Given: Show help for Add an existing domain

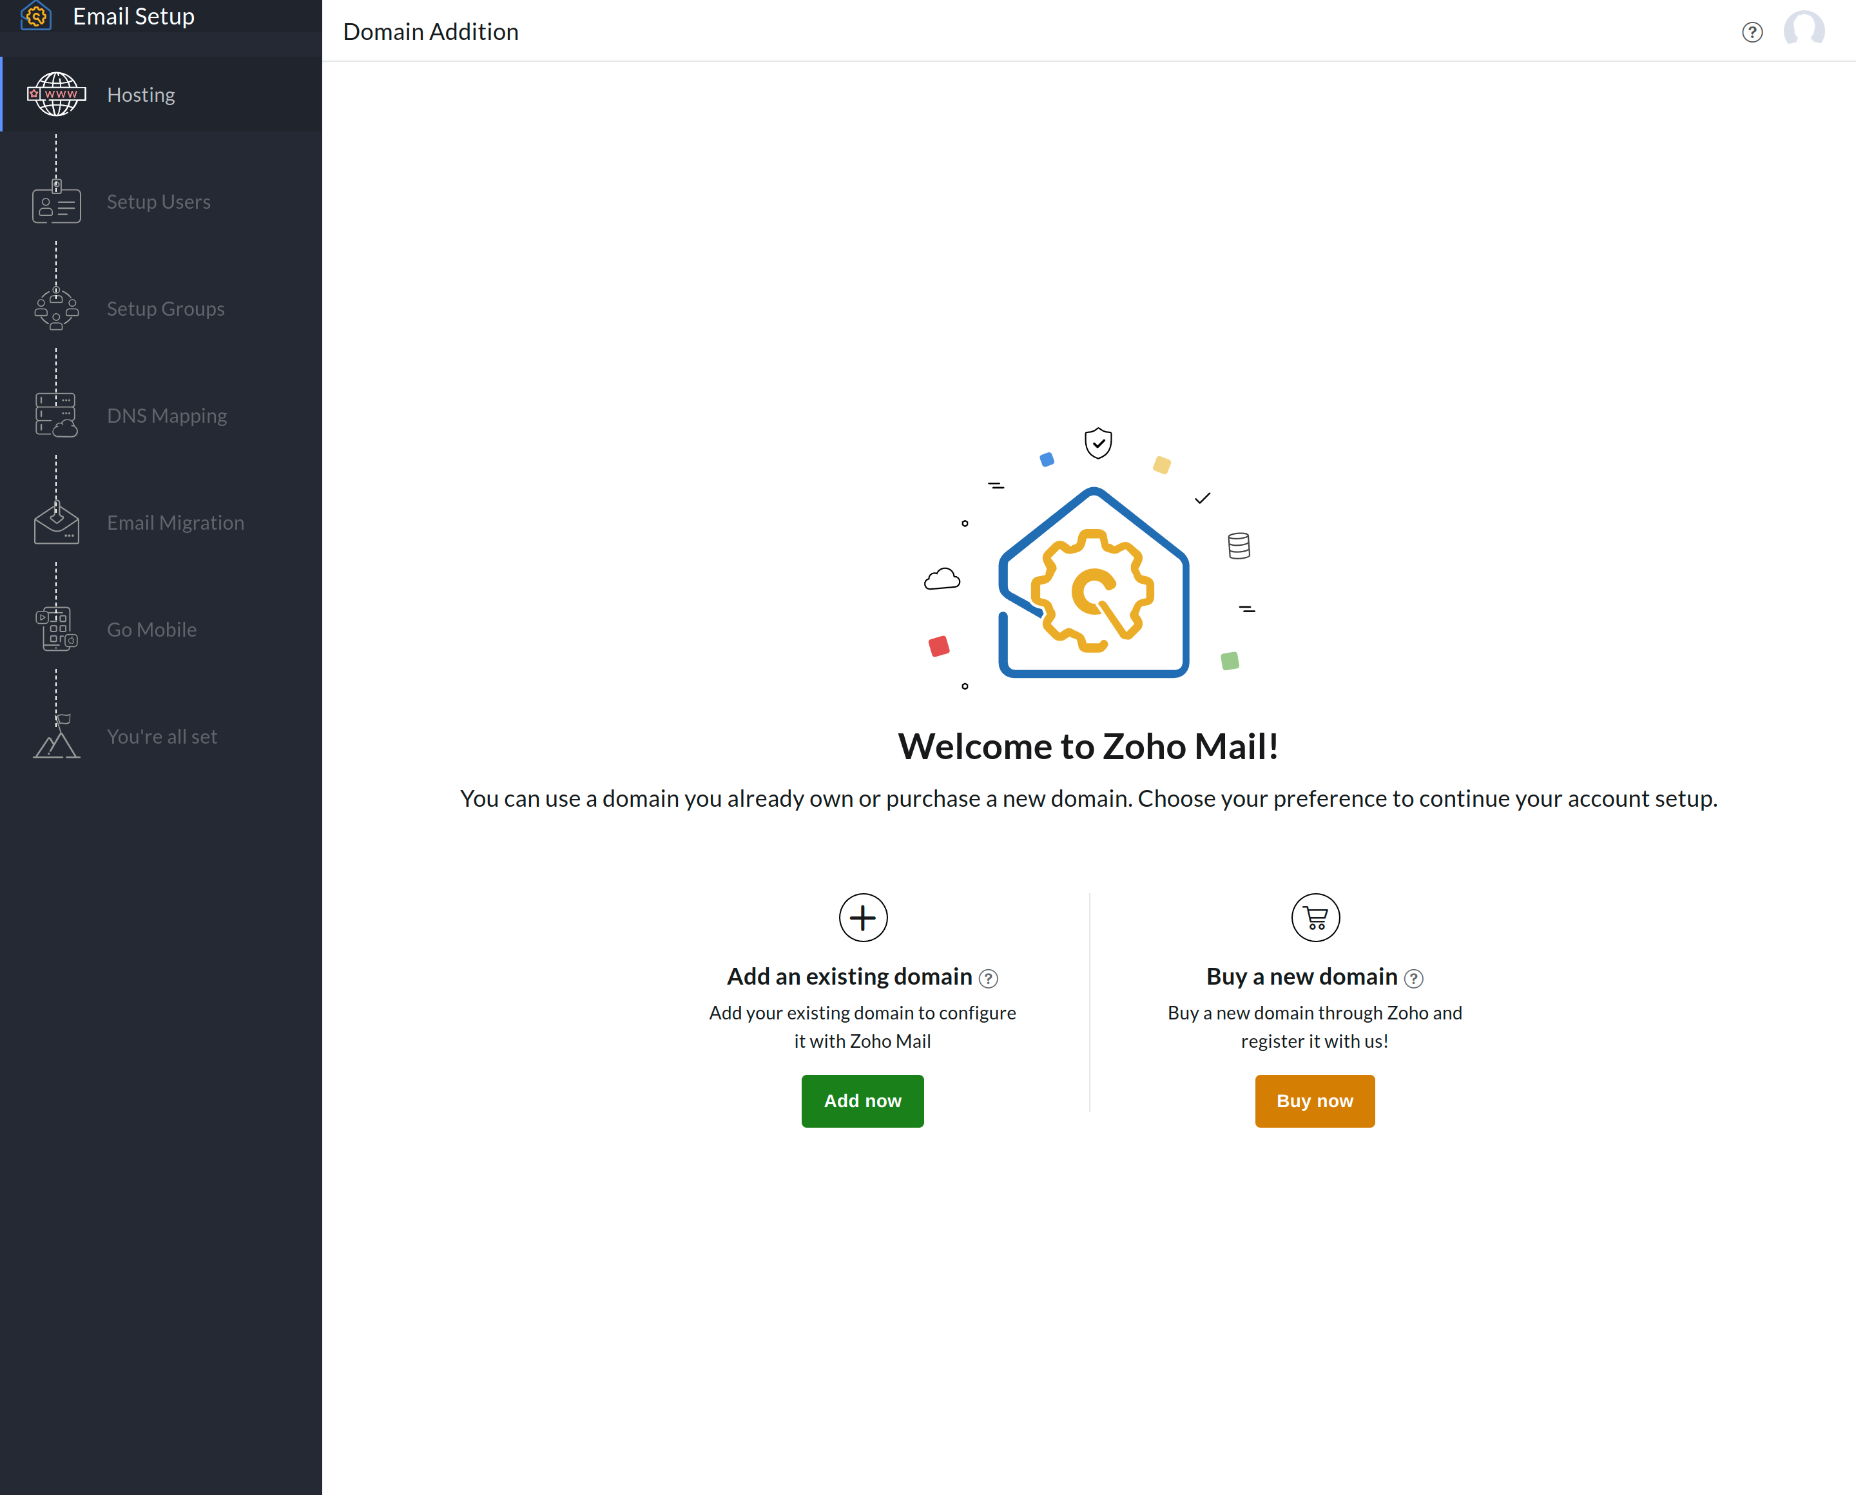Looking at the screenshot, I should click(x=989, y=978).
